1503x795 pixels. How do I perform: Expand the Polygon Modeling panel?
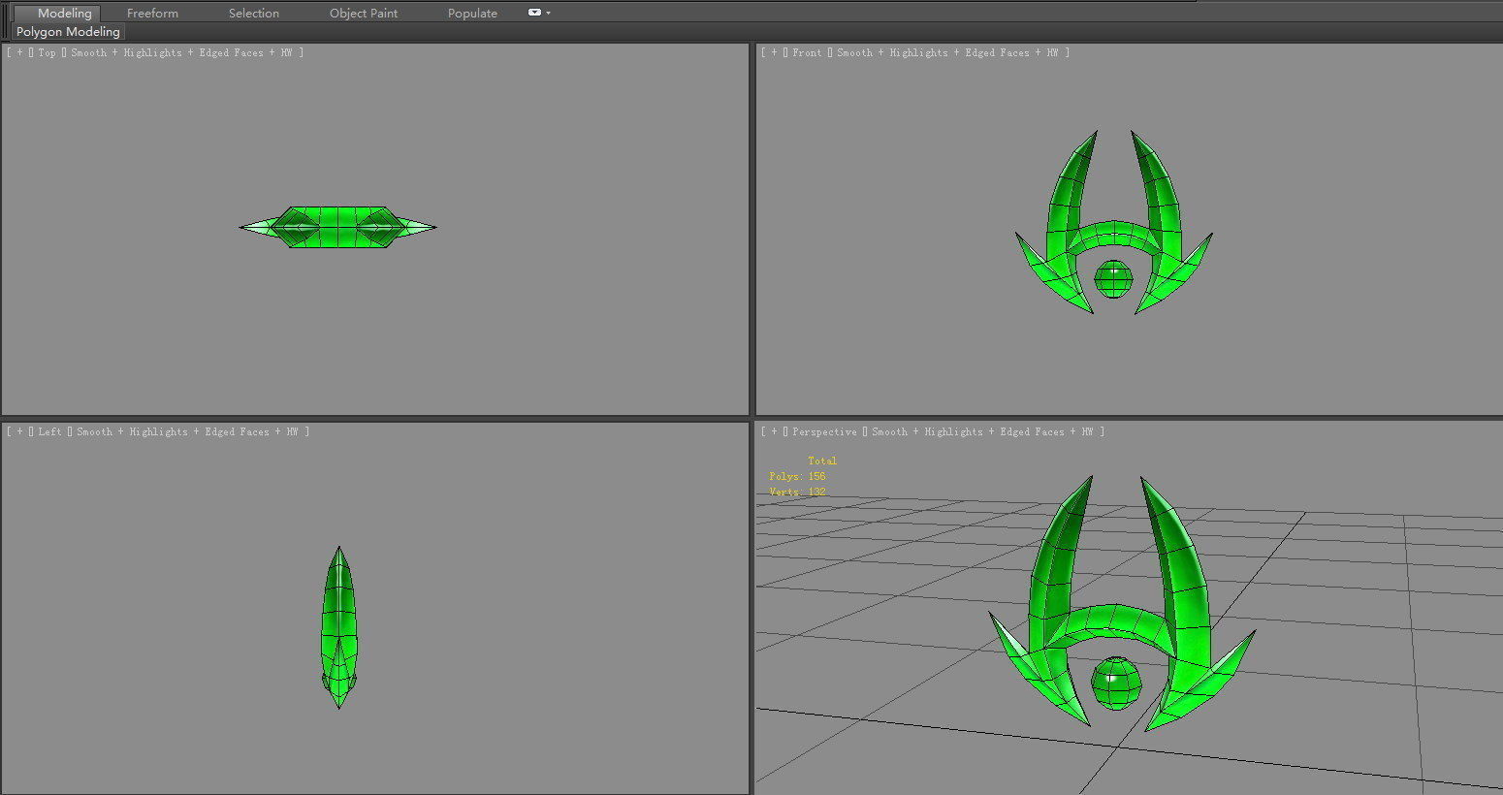pyautogui.click(x=68, y=32)
